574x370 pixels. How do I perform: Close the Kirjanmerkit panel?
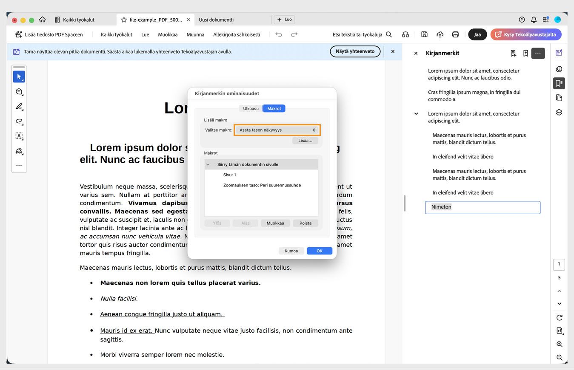pyautogui.click(x=416, y=54)
